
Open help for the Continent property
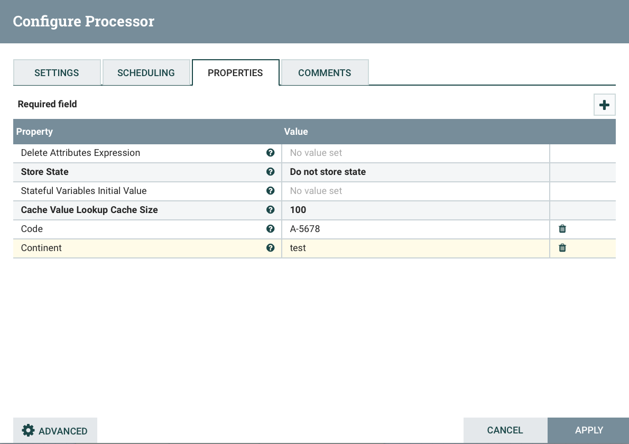(270, 248)
